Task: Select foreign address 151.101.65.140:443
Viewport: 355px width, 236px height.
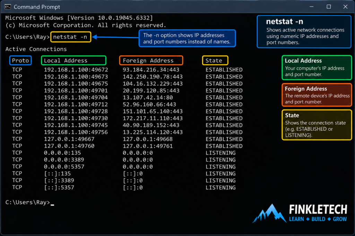Action: tap(153, 112)
